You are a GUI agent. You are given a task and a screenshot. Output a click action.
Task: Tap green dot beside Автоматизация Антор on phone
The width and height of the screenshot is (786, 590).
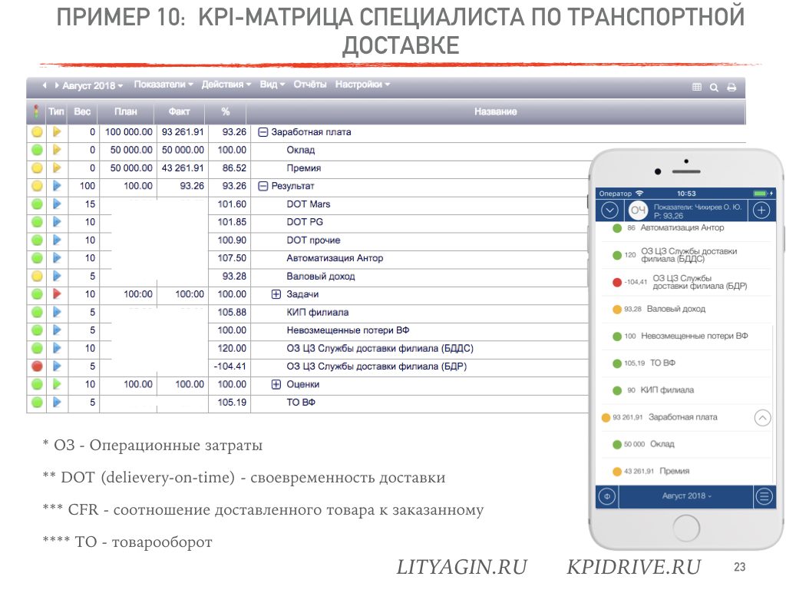click(617, 228)
